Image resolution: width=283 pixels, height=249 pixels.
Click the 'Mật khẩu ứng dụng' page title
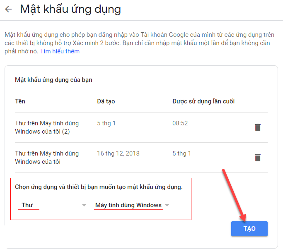click(x=70, y=9)
